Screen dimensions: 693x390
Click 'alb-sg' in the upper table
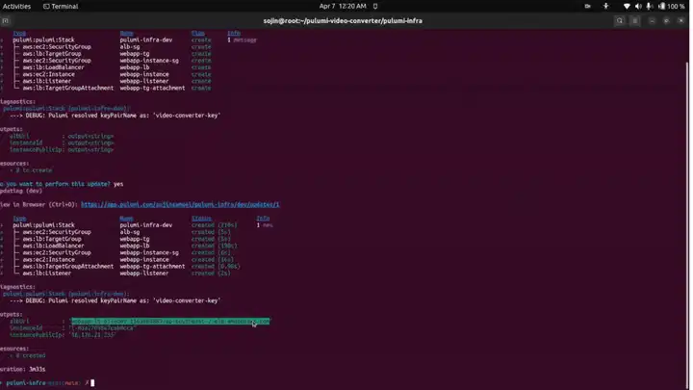pos(130,47)
